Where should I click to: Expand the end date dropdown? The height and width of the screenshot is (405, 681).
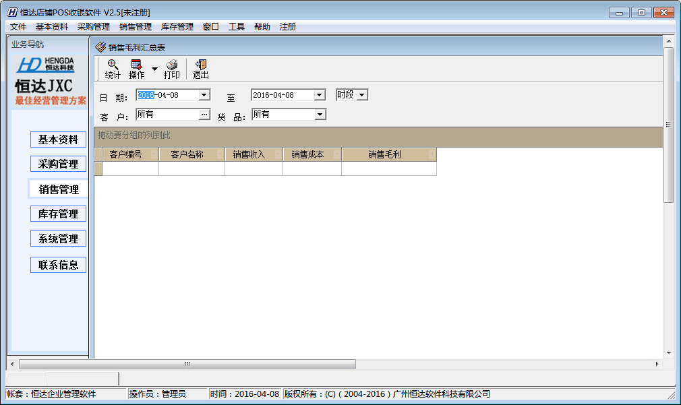coord(320,96)
